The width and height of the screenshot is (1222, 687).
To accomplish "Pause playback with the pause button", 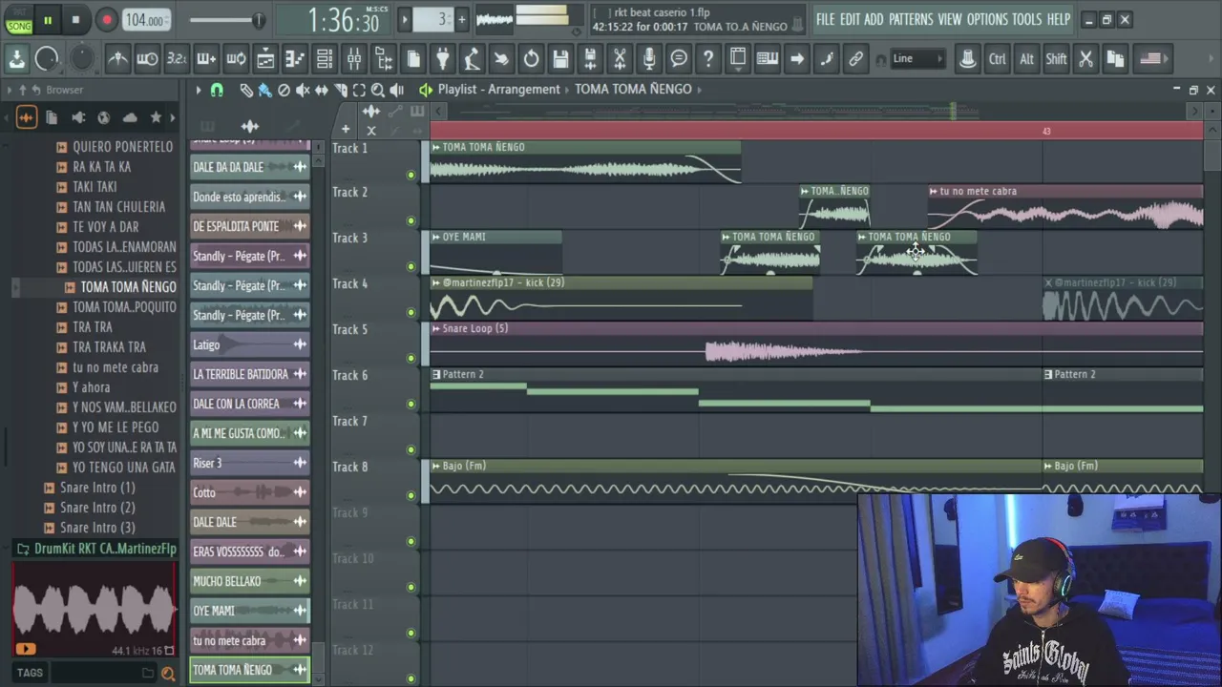I will [x=47, y=20].
